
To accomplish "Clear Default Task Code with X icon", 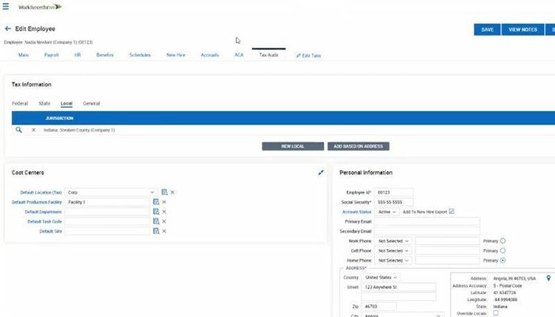I will [164, 221].
